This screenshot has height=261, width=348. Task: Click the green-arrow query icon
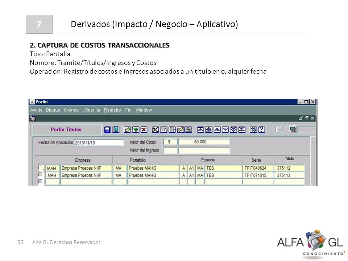click(x=127, y=130)
